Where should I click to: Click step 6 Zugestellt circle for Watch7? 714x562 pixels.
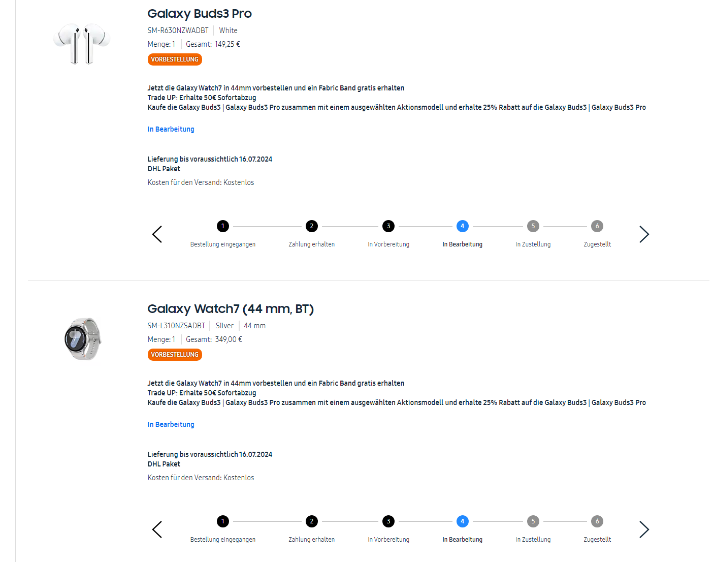tap(597, 521)
